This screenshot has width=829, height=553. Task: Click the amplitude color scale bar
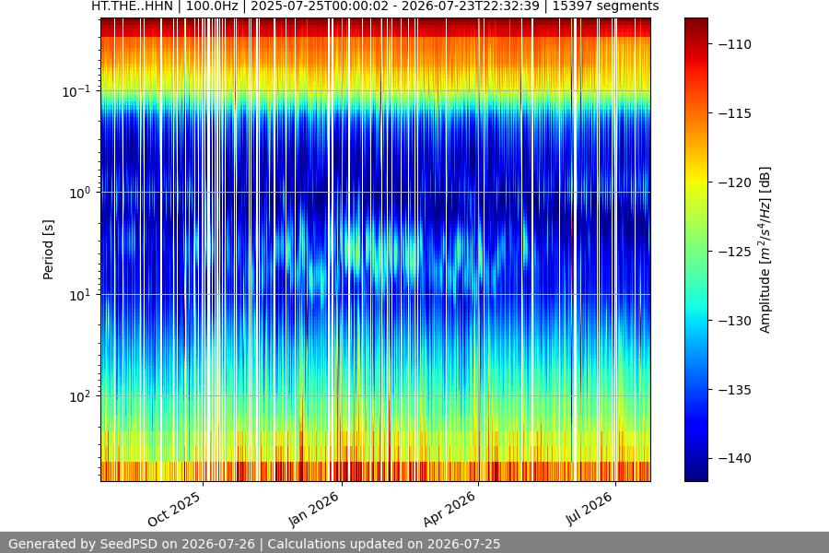(x=695, y=250)
